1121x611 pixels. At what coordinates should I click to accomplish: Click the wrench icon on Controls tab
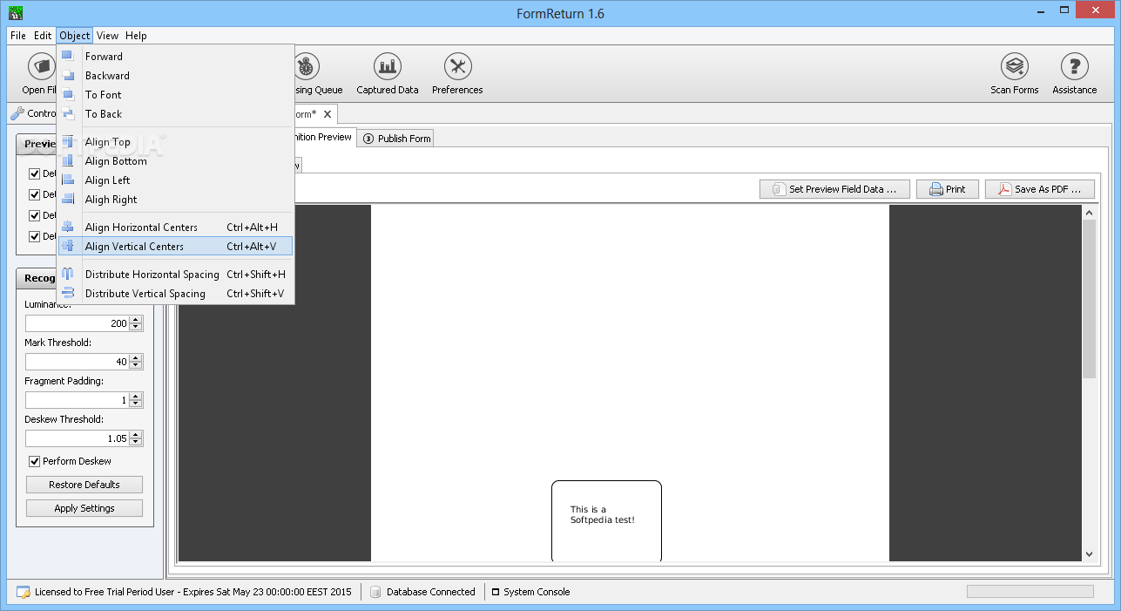pos(17,113)
